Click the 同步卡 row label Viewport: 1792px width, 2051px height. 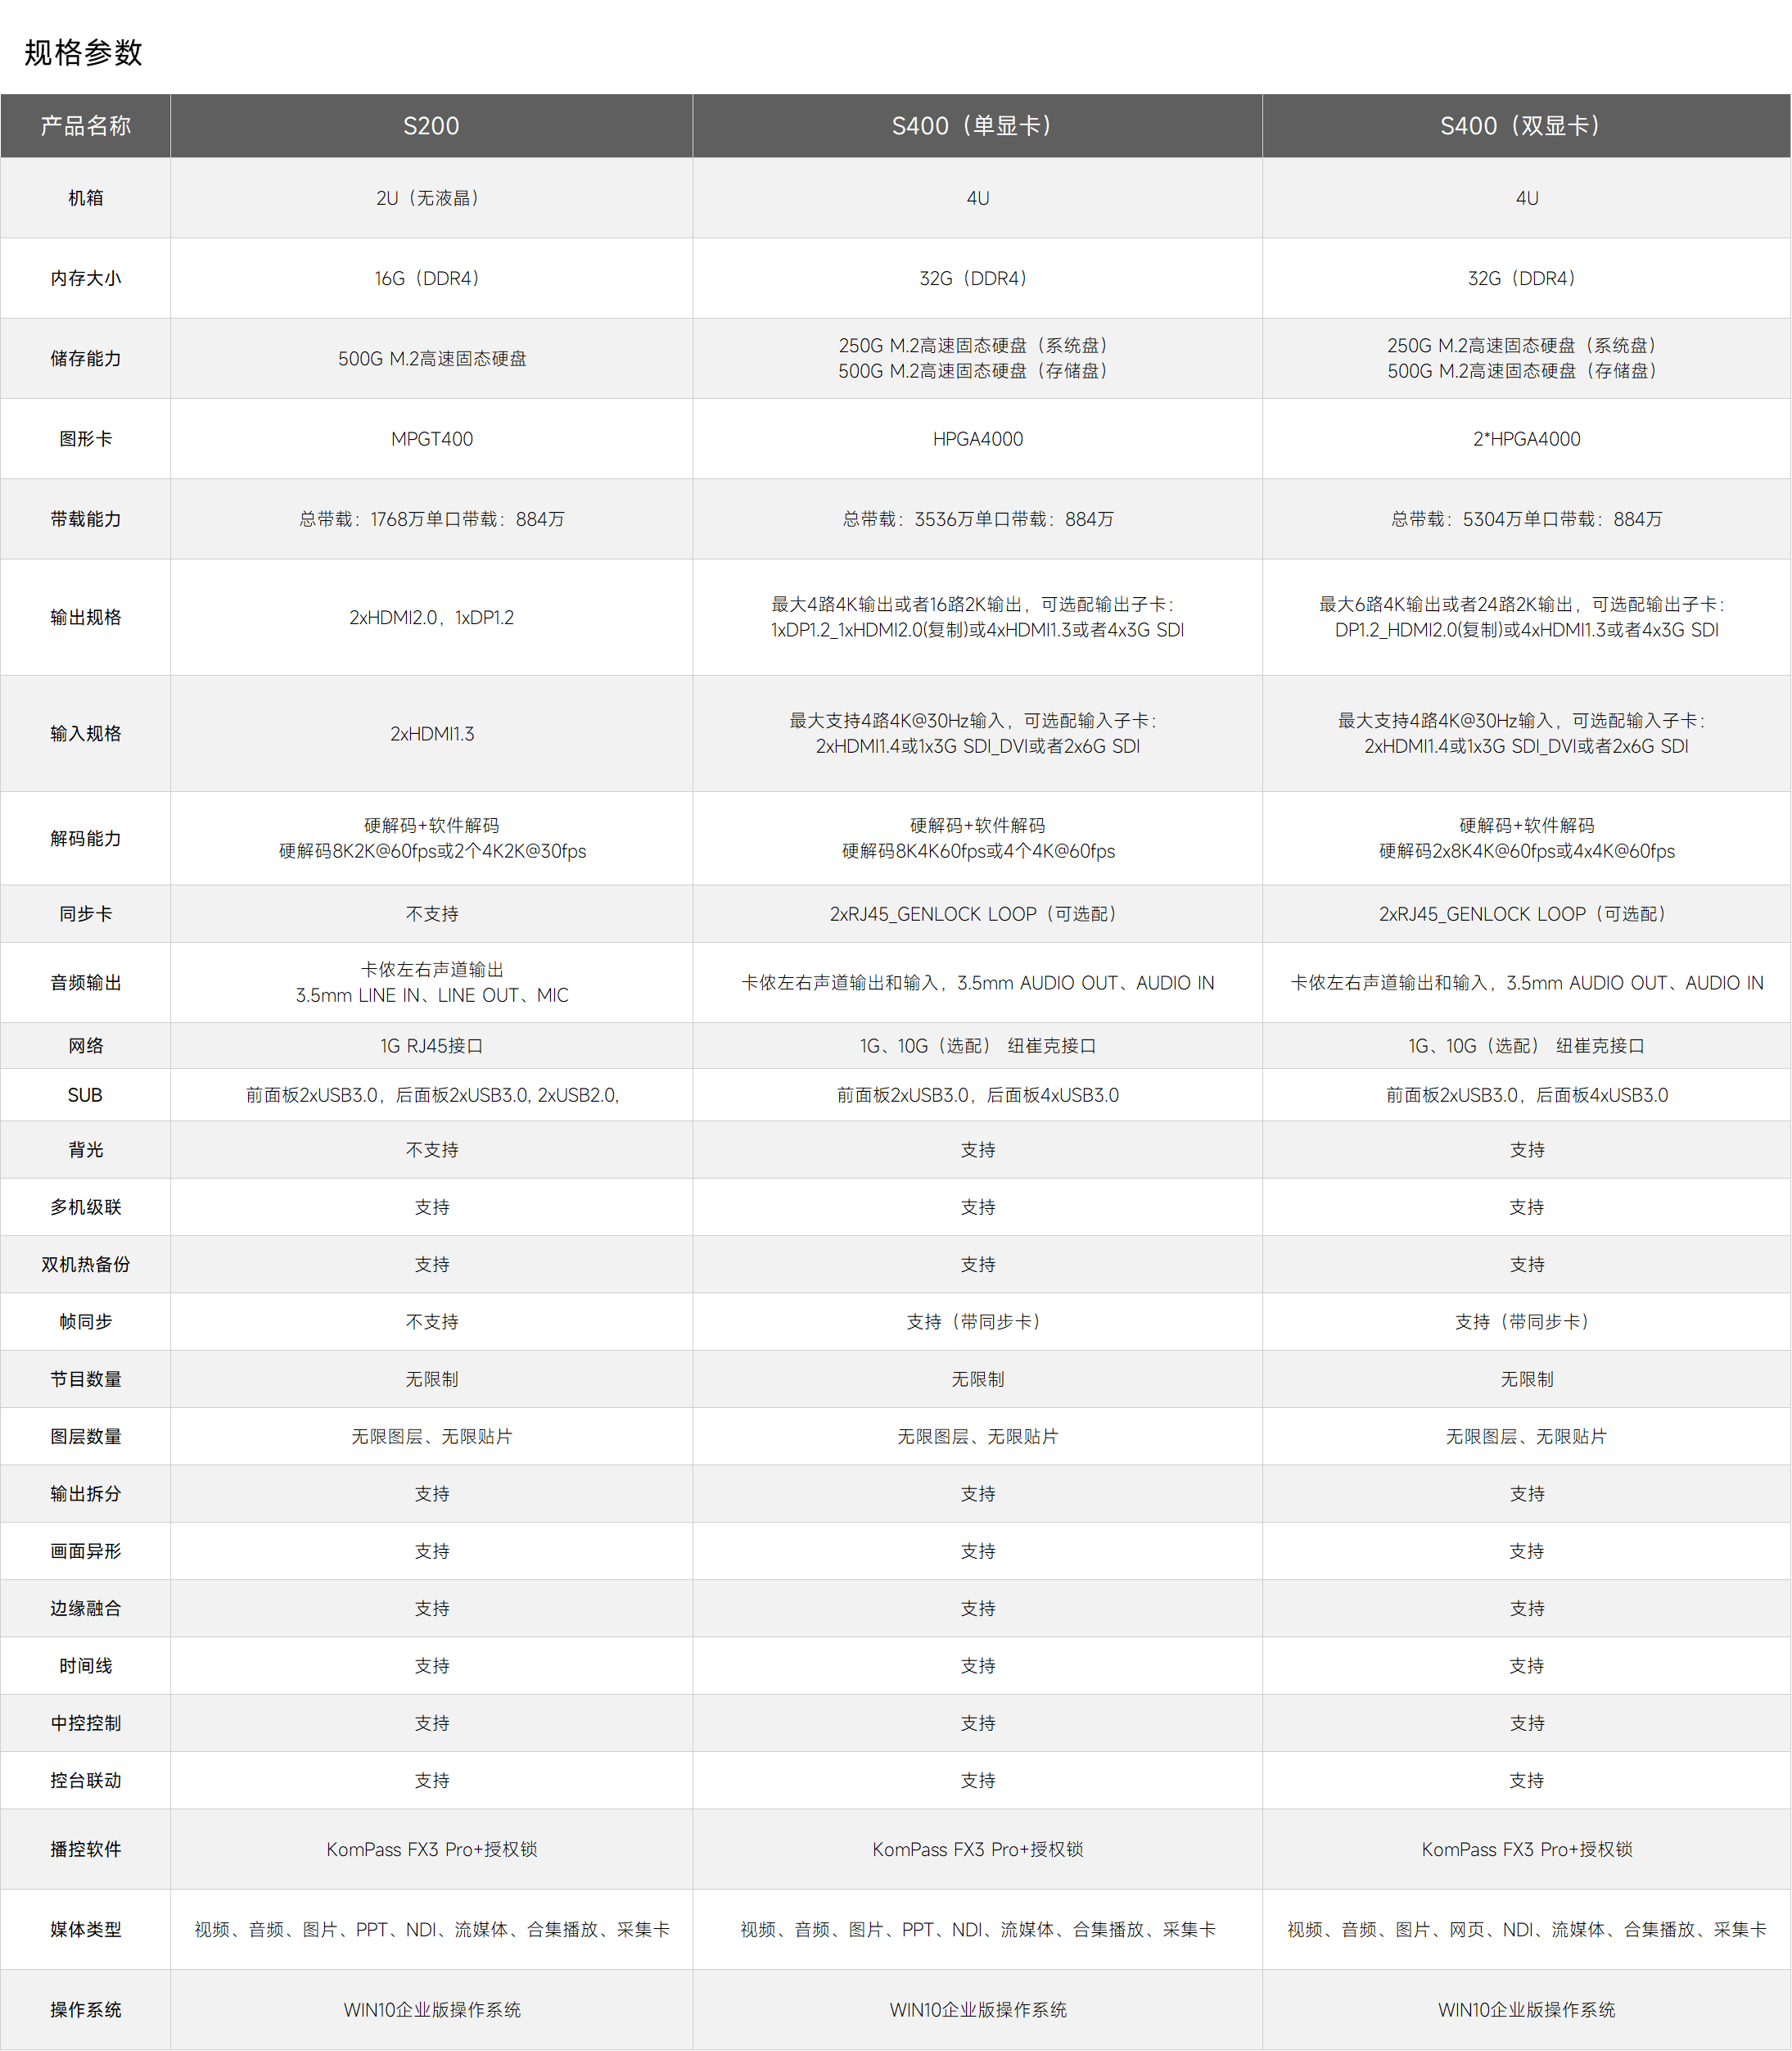[85, 914]
